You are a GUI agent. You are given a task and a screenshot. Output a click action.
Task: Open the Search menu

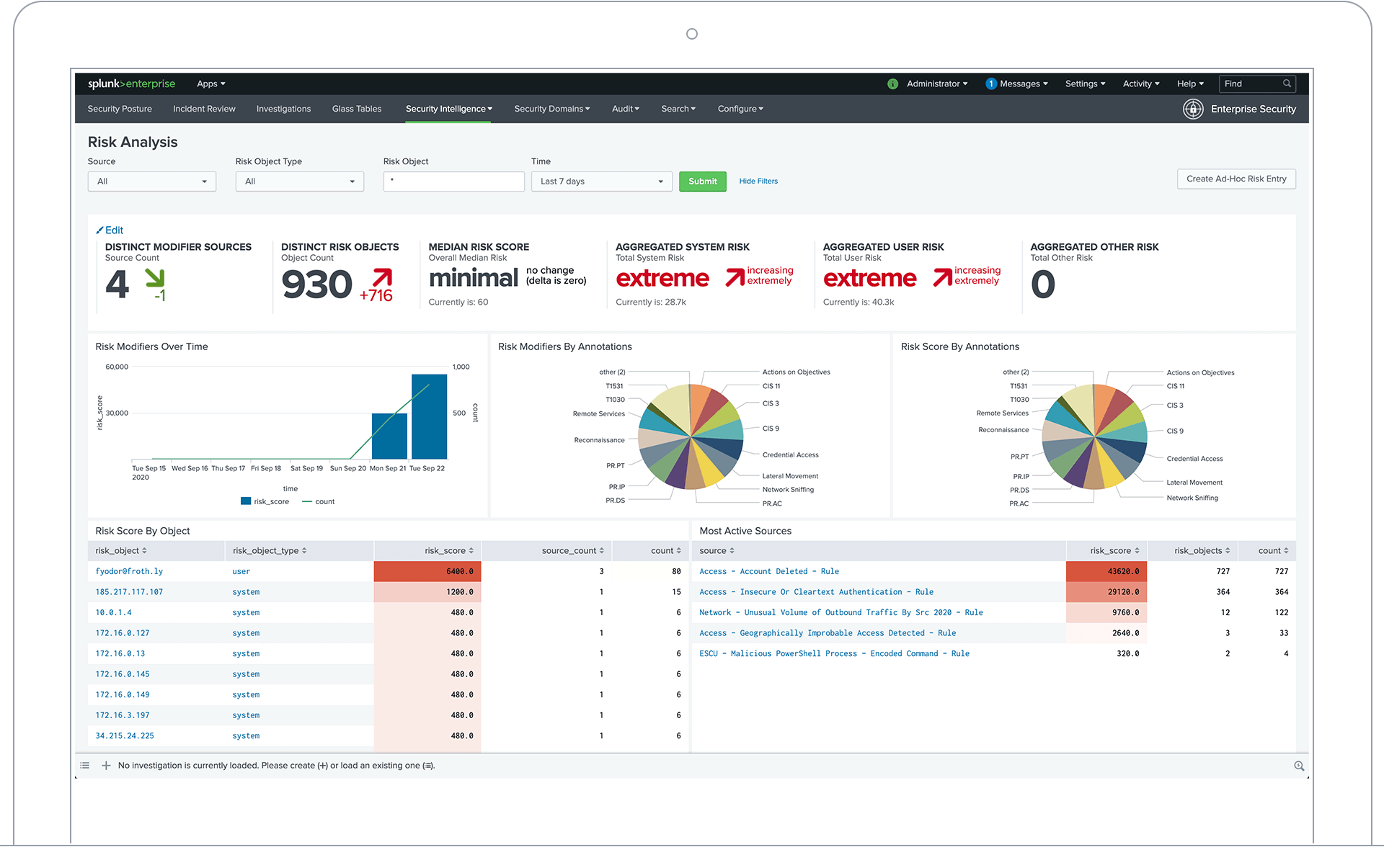(x=678, y=109)
